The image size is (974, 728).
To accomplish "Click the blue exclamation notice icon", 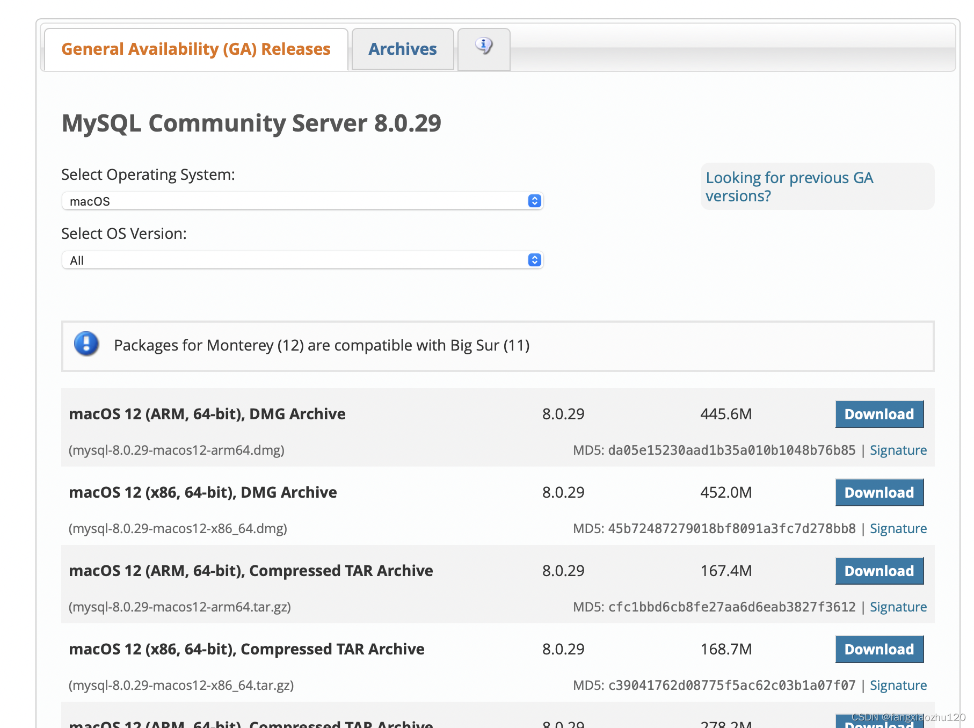I will [x=86, y=344].
